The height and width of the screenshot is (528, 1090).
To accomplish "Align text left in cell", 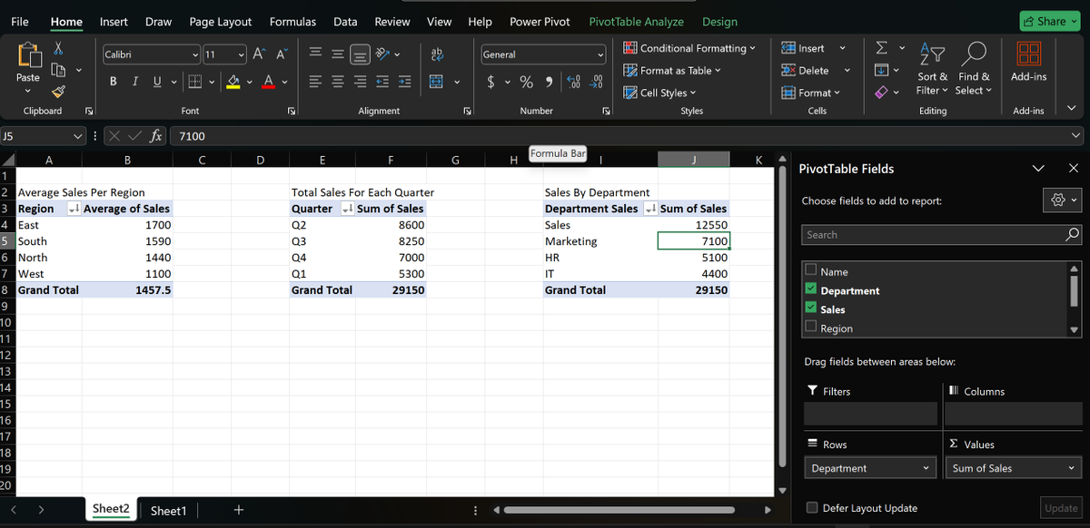I will (x=315, y=82).
